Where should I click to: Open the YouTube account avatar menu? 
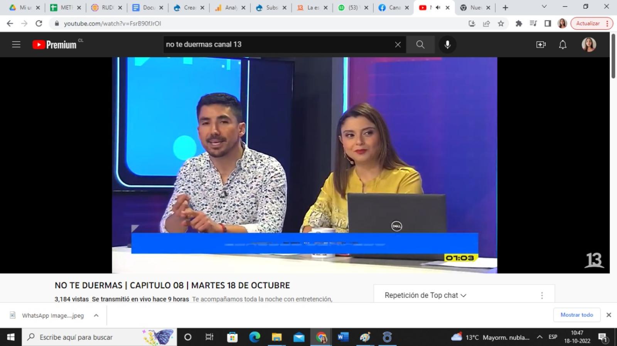(x=588, y=45)
